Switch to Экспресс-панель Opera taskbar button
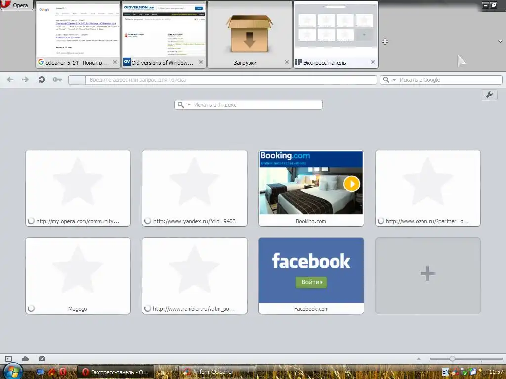 [x=116, y=372]
